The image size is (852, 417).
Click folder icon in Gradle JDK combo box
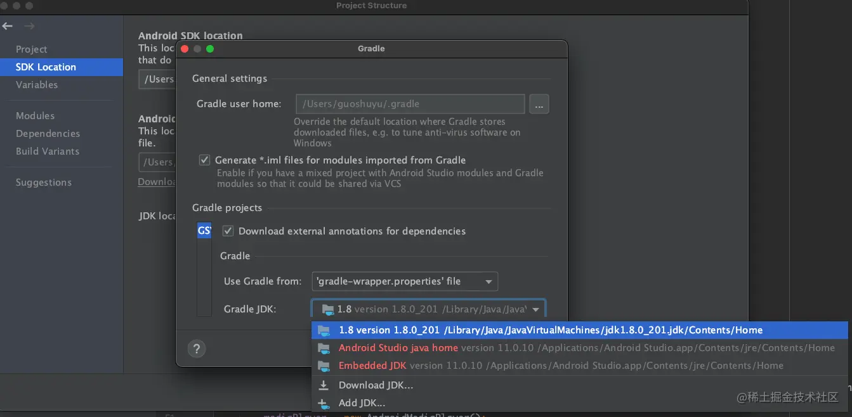click(327, 309)
